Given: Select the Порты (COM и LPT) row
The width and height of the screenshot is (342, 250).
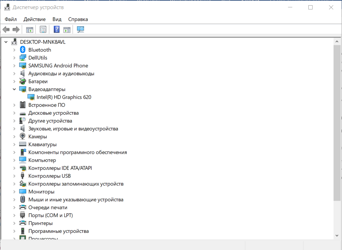Looking at the screenshot, I should pyautogui.click(x=50, y=215).
